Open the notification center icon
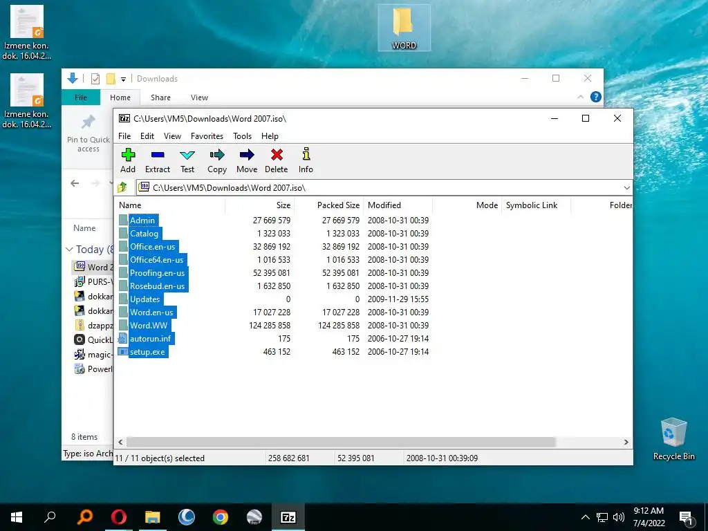 (x=687, y=517)
